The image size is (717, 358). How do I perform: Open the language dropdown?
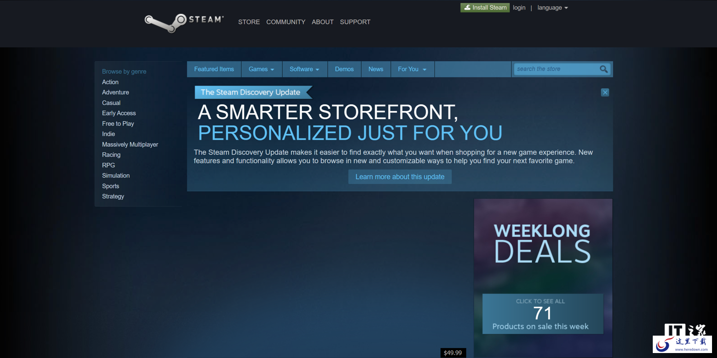[x=553, y=8]
